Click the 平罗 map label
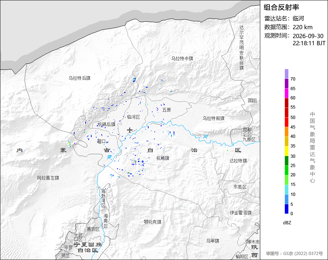This screenshot has width=328, height=260. [x=68, y=248]
